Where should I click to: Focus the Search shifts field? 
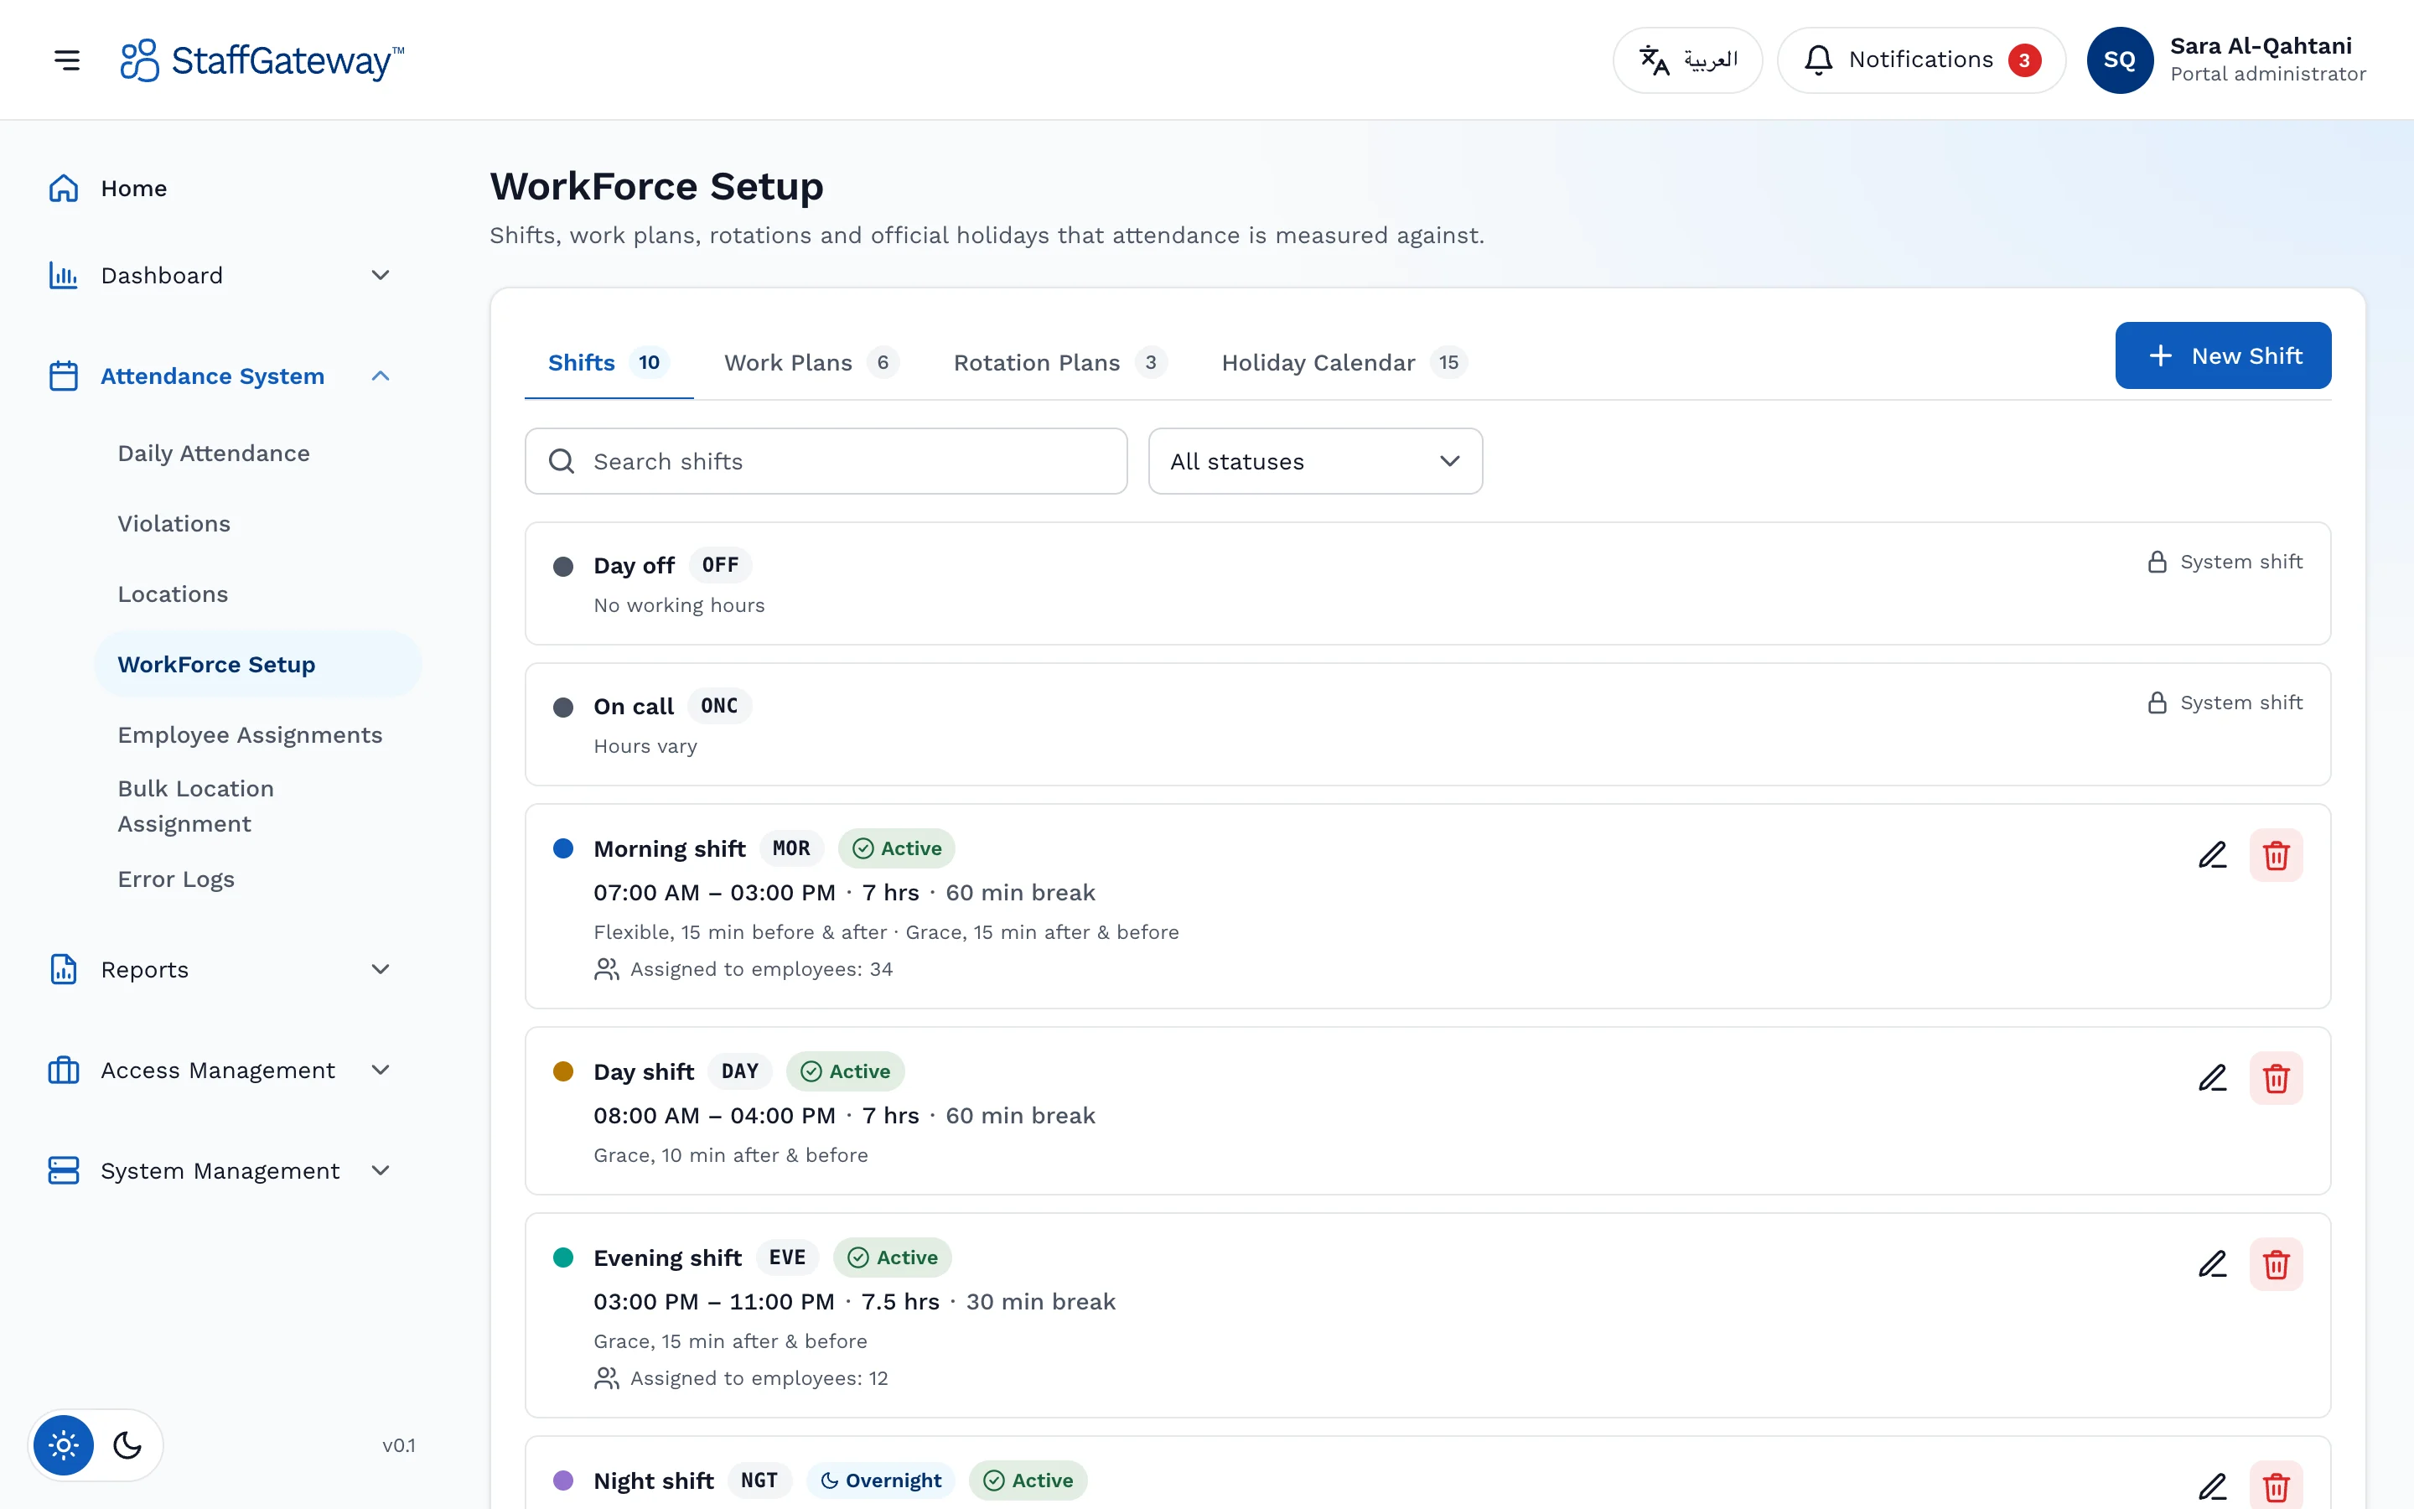826,461
